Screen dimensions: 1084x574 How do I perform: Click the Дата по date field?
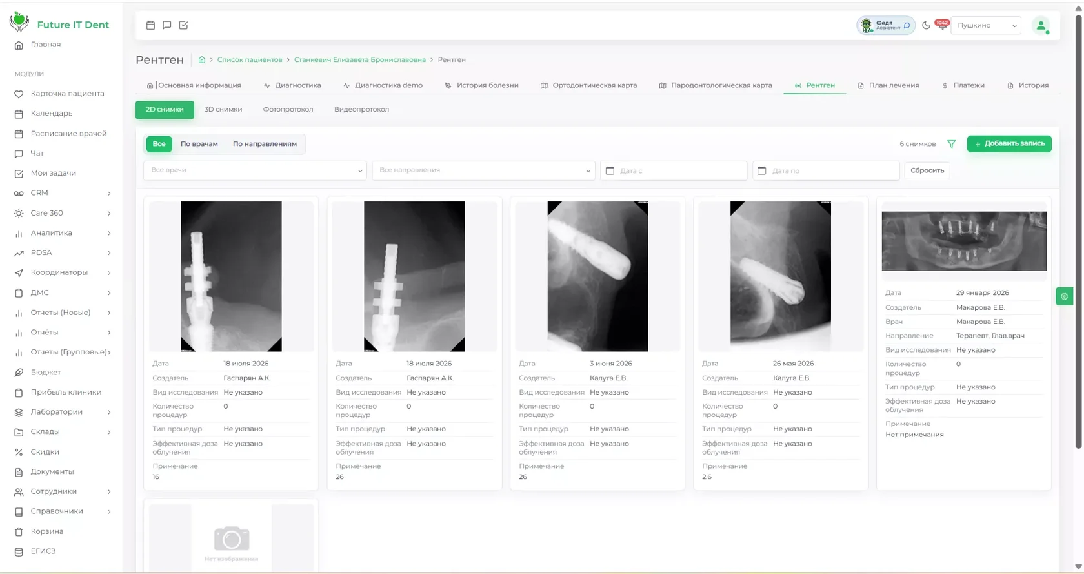tap(826, 170)
